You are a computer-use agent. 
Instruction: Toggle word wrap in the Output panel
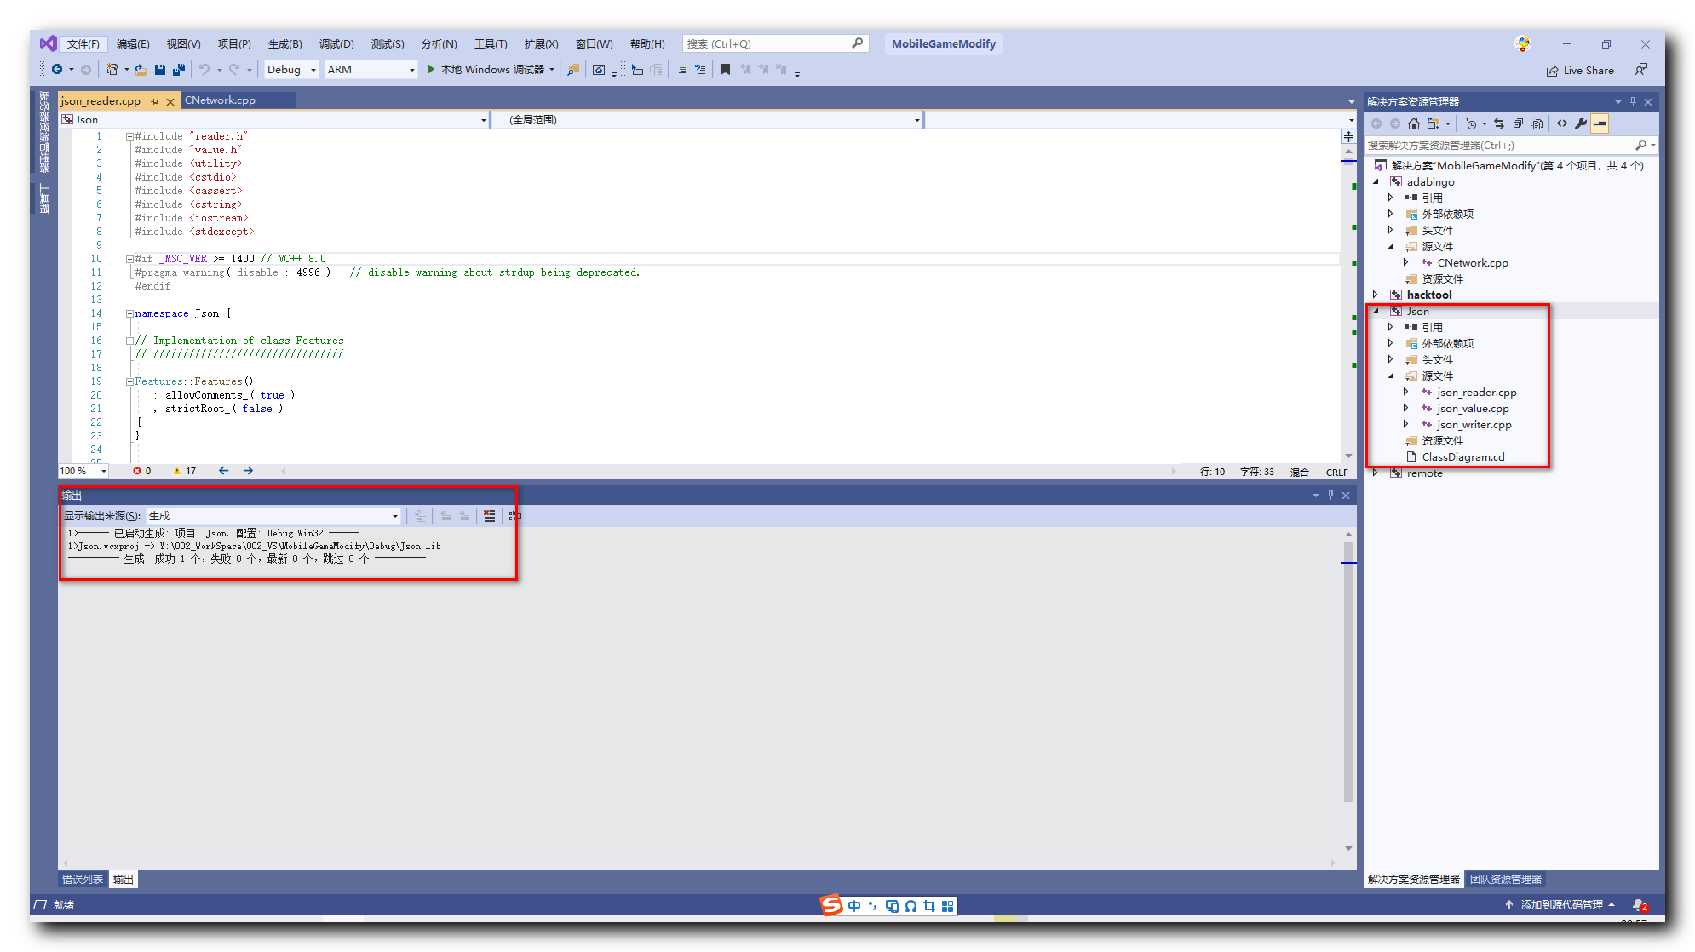click(514, 516)
